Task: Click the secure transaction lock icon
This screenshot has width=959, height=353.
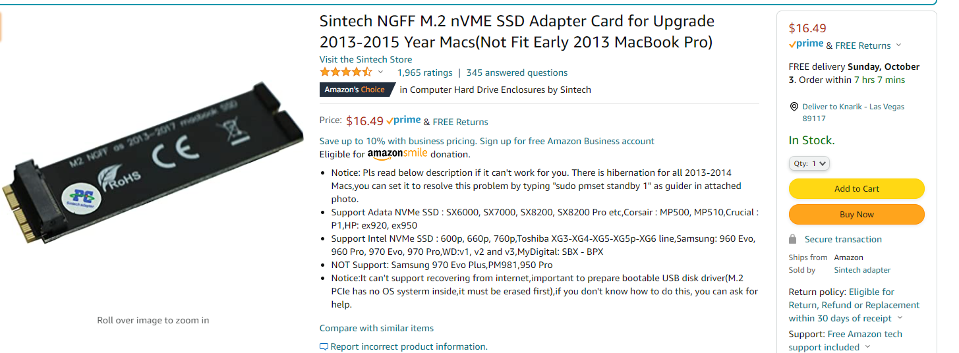Action: 793,239
